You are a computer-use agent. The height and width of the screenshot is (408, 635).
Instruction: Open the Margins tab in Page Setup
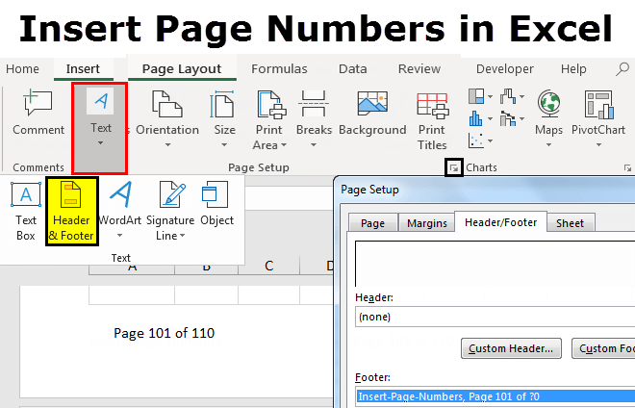[x=426, y=223]
